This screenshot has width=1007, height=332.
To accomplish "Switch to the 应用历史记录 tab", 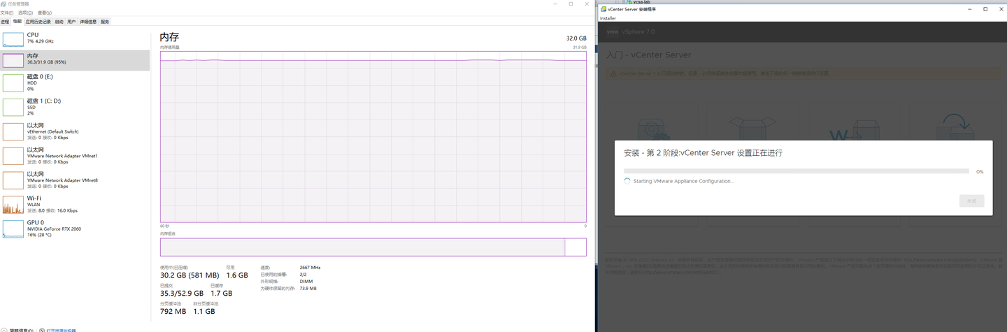I will point(38,22).
